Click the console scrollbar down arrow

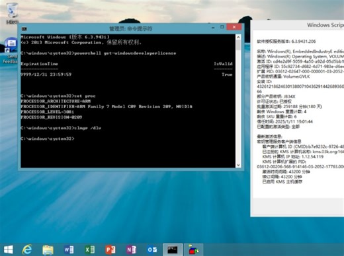click(x=238, y=165)
